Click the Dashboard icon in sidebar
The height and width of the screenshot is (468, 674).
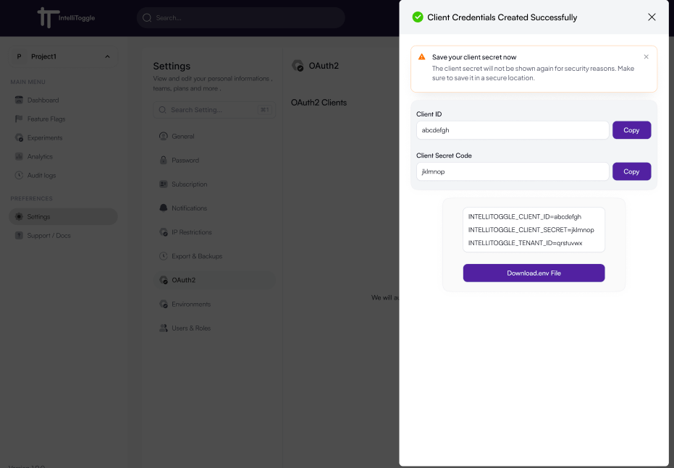20,100
